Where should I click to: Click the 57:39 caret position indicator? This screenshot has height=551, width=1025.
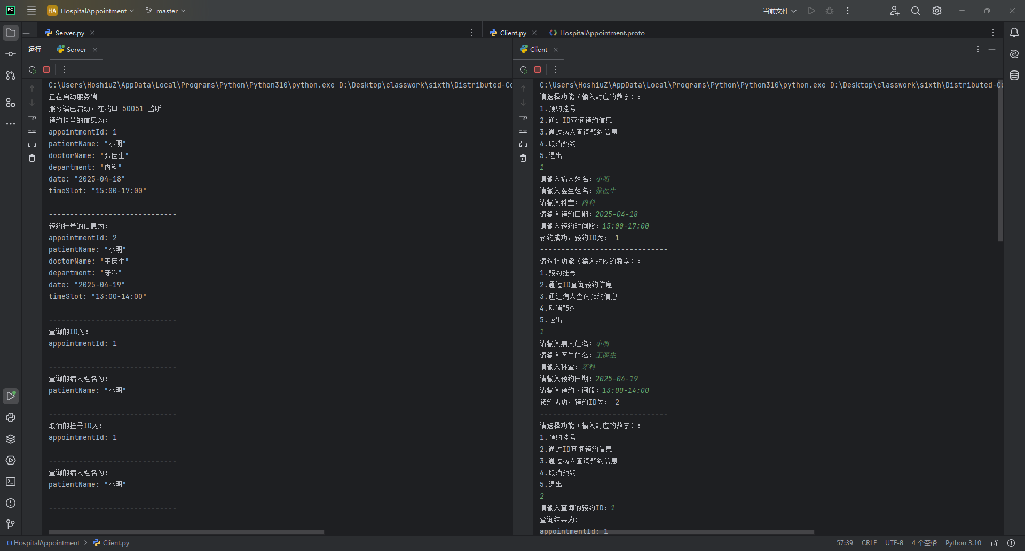[845, 543]
